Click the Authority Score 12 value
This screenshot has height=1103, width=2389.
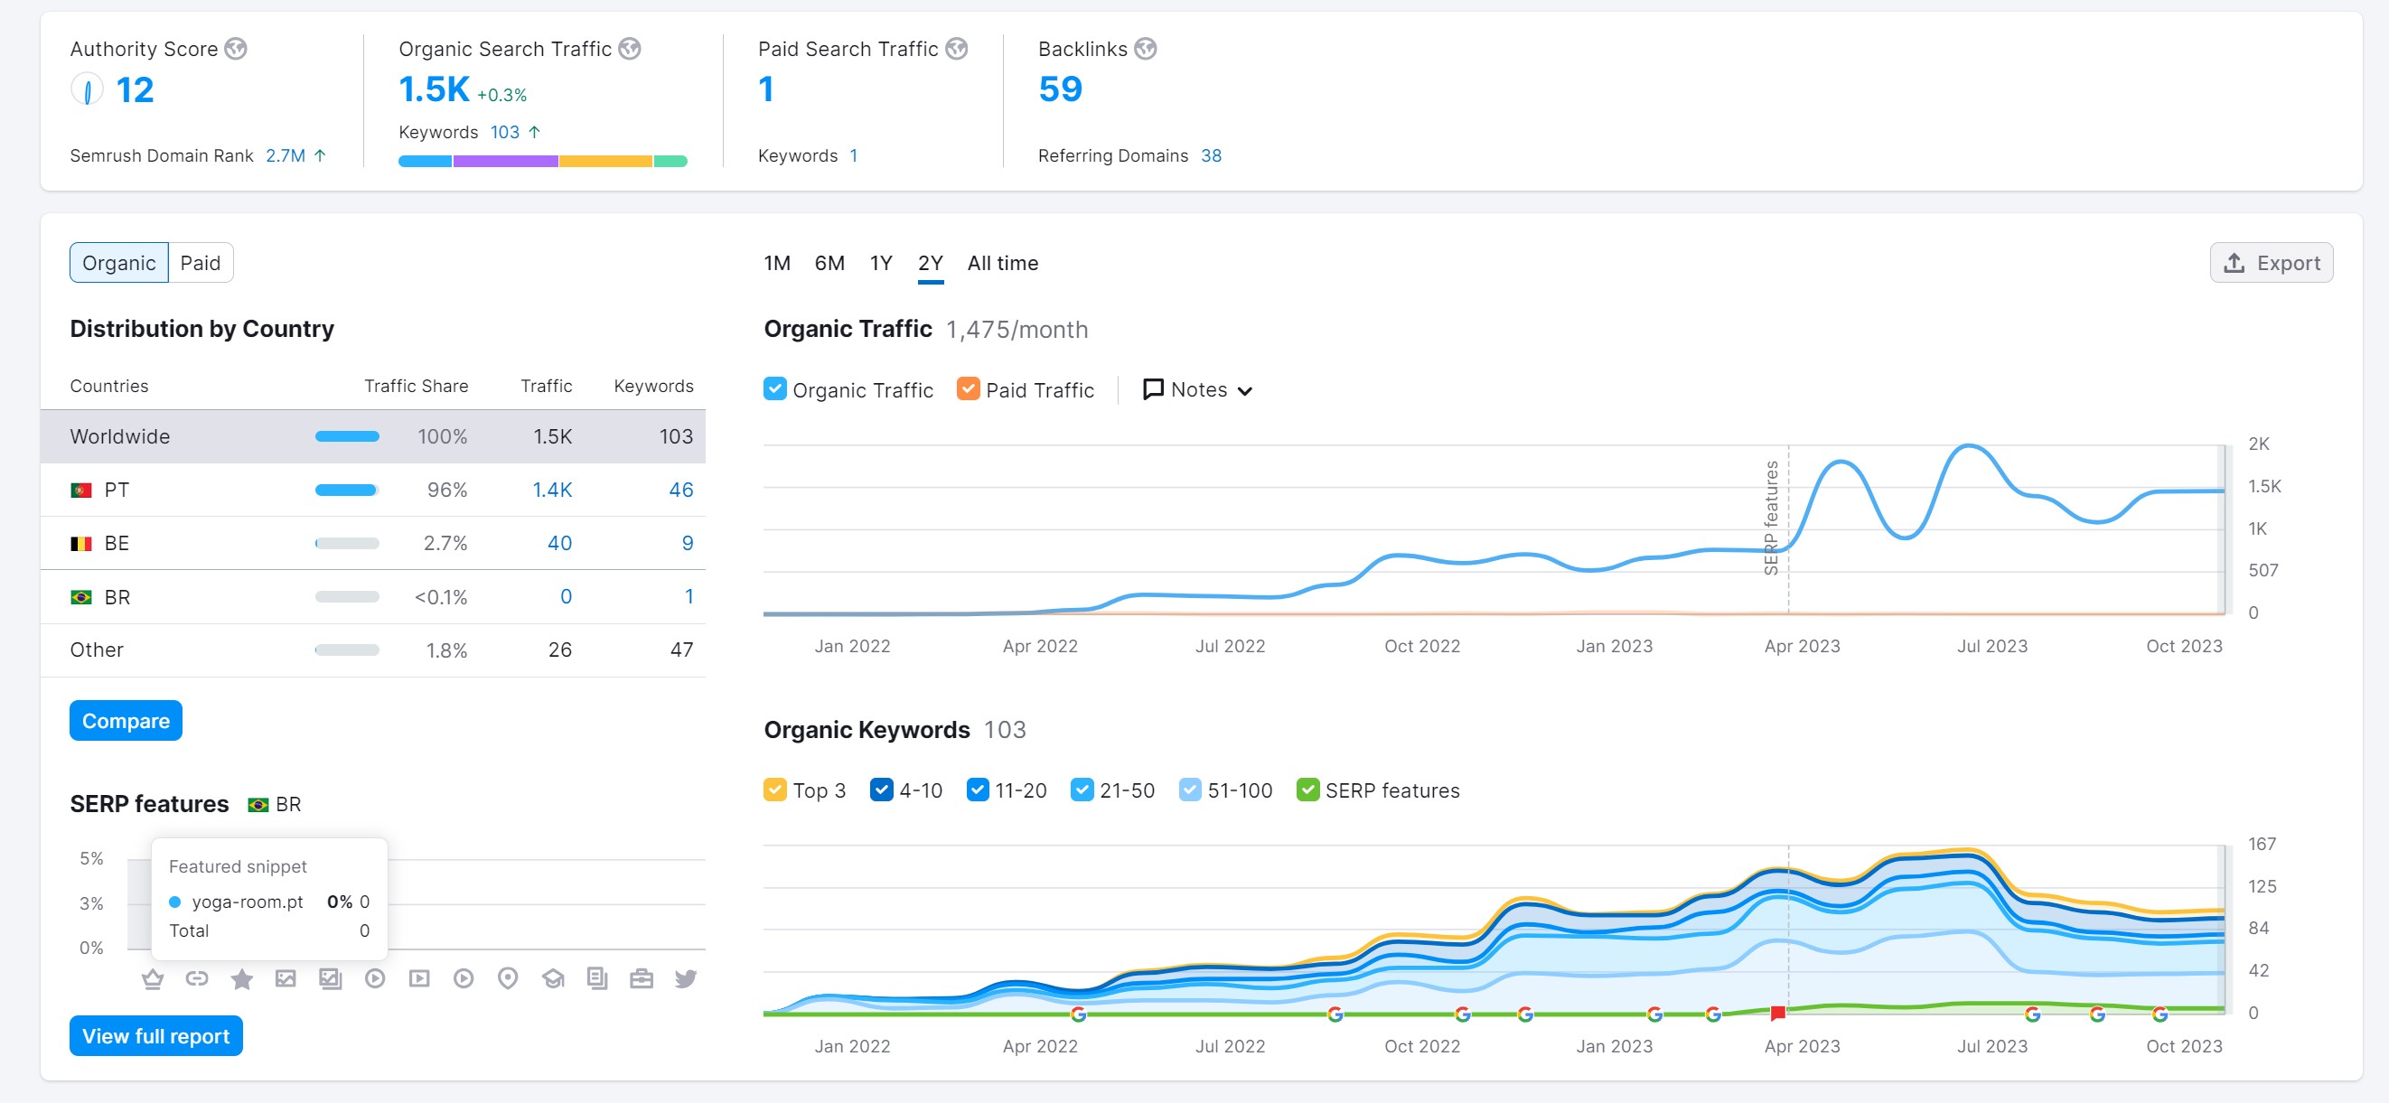point(135,90)
